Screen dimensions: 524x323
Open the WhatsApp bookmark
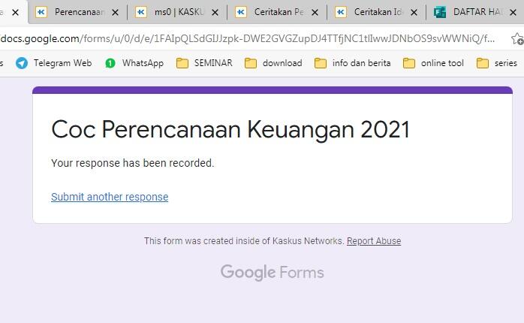(134, 63)
